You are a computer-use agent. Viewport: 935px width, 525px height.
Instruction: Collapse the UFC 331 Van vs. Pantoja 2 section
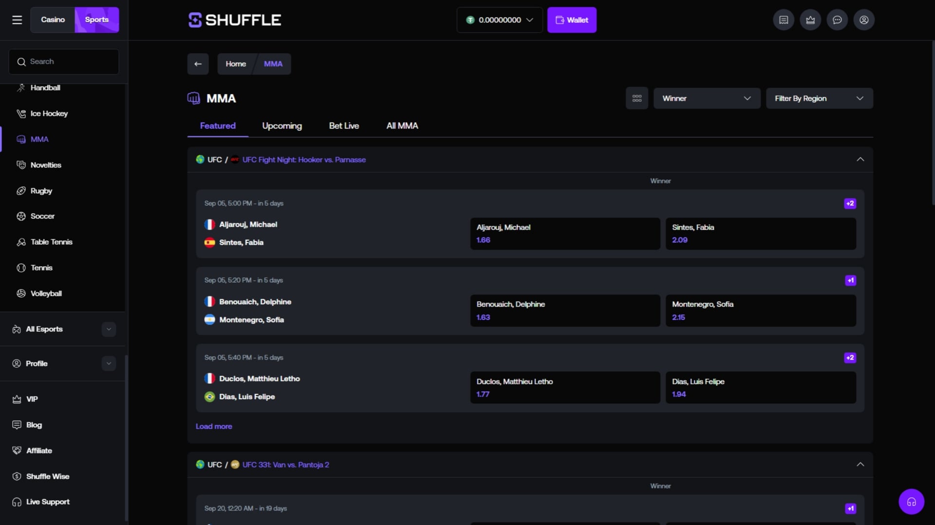860,465
